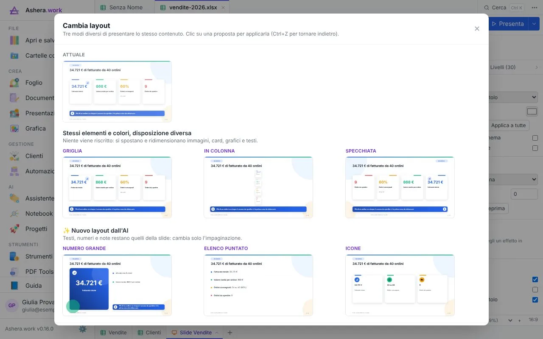Image resolution: width=543 pixels, height=339 pixels.
Task: Click the GP user avatar
Action: pyautogui.click(x=12, y=306)
